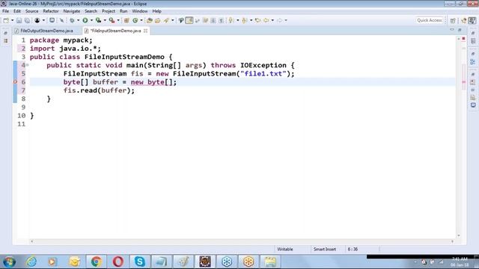Click the Previous Annotation icon
The height and width of the screenshot is (269, 479).
(245, 20)
